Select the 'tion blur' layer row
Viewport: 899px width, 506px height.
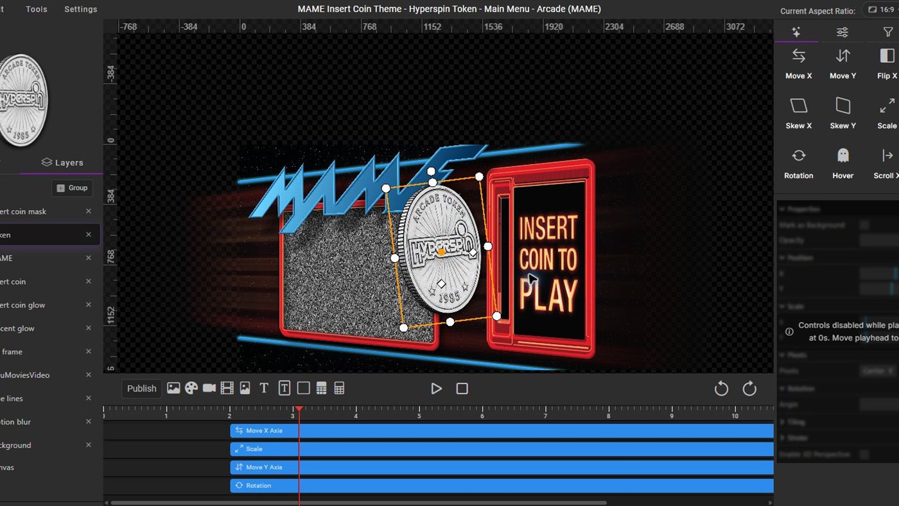point(50,421)
